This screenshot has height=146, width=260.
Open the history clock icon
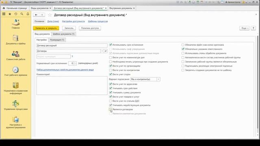coord(16,14)
